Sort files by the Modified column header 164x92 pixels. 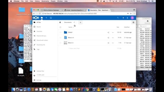pos(127,27)
